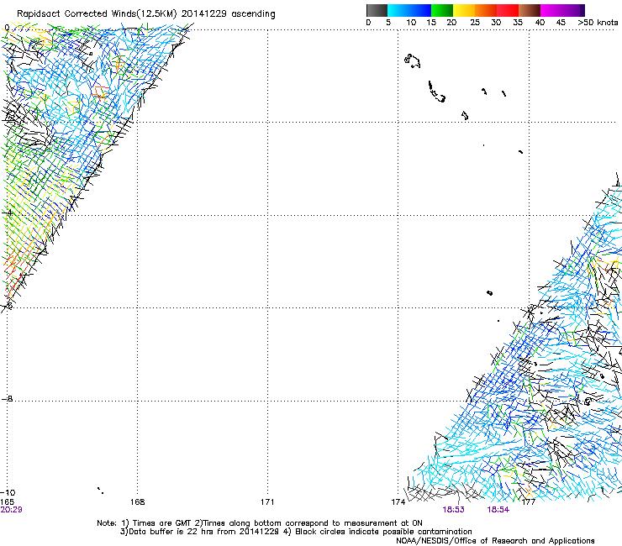Click the legend scale label '35'
Viewport: 622px width, 546px height.
tap(518, 22)
